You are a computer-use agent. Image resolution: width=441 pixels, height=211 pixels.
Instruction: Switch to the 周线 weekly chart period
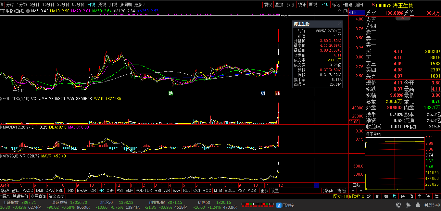pyautogui.click(x=102, y=5)
